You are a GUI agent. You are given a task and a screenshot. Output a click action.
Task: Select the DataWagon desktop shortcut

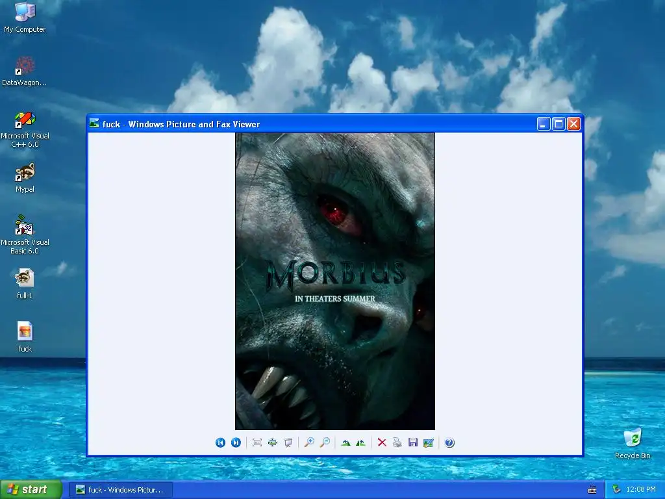(x=25, y=71)
